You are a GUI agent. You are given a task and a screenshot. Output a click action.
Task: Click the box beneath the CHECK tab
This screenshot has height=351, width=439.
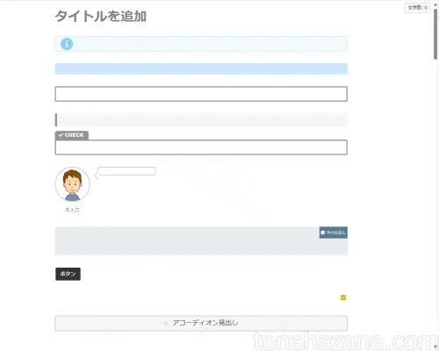201,147
